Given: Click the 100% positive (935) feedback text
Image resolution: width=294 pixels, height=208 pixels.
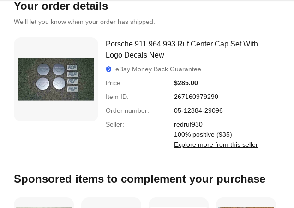Looking at the screenshot, I should 203,134.
